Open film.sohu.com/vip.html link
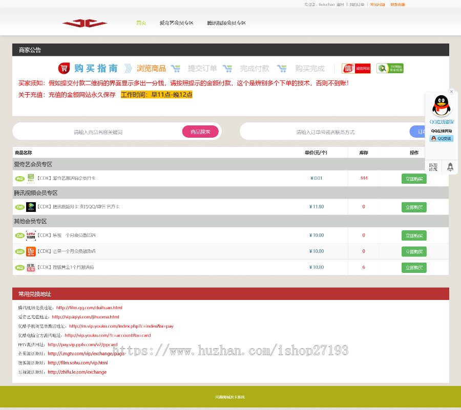Image resolution: width=461 pixels, height=410 pixels. coord(78,363)
